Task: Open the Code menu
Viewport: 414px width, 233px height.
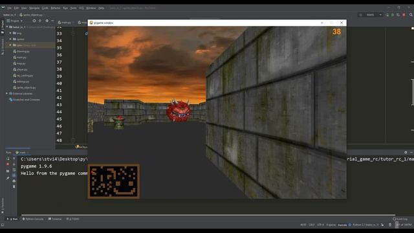Action: pyautogui.click(x=45, y=8)
